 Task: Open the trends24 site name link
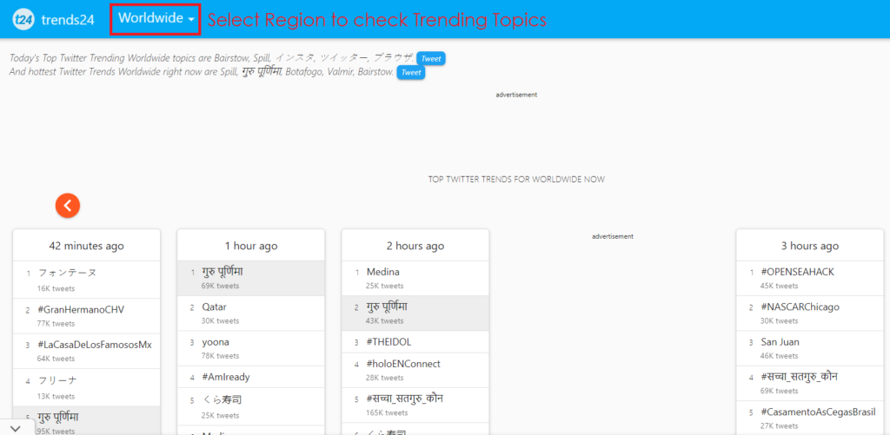(x=68, y=20)
